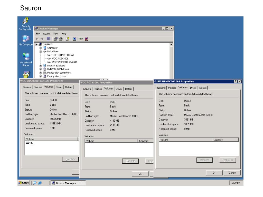
Task: Click the question mark help button in FUJITSU Properties
Action: click(236, 81)
